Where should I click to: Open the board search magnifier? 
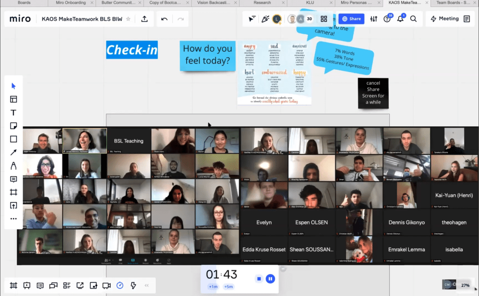(414, 19)
